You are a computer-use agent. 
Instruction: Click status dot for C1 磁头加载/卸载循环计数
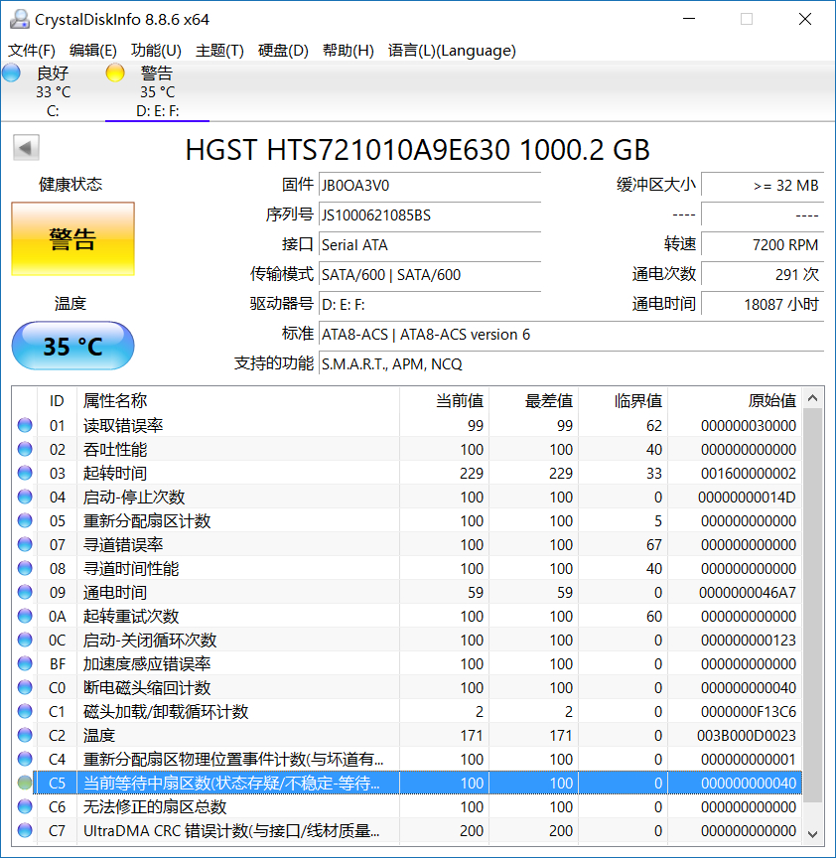coord(25,711)
